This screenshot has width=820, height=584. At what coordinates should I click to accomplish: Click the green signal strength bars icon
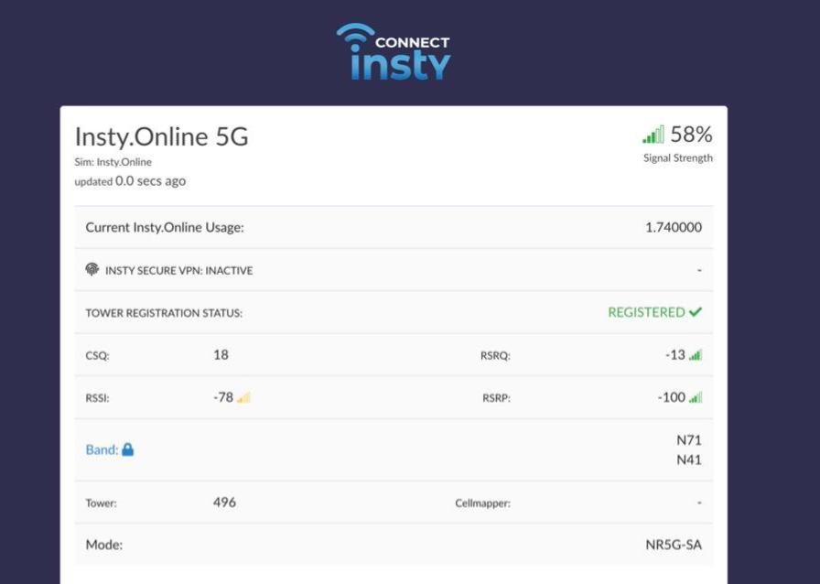coord(653,135)
